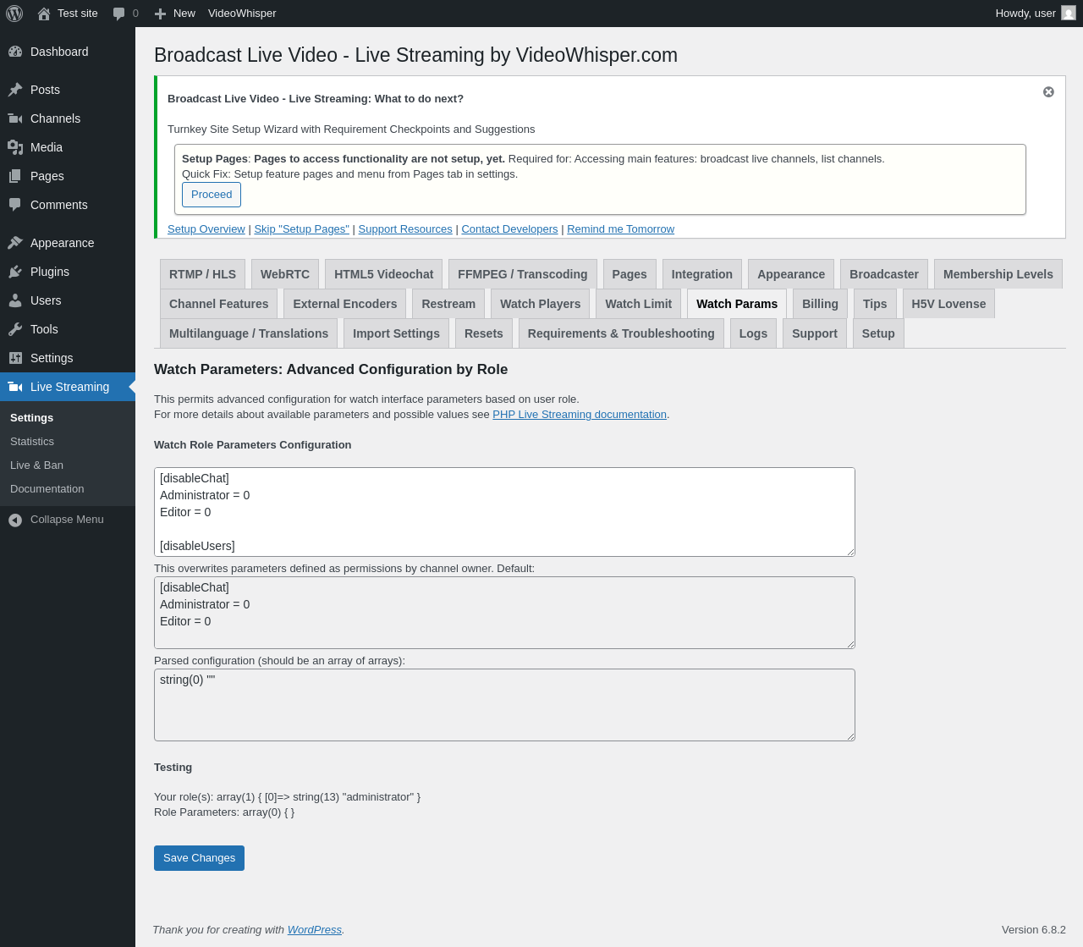Open HTML5 Videochat tab
Viewport: 1083px width, 947px height.
point(383,274)
